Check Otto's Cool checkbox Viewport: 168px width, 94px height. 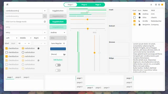pos(134,17)
